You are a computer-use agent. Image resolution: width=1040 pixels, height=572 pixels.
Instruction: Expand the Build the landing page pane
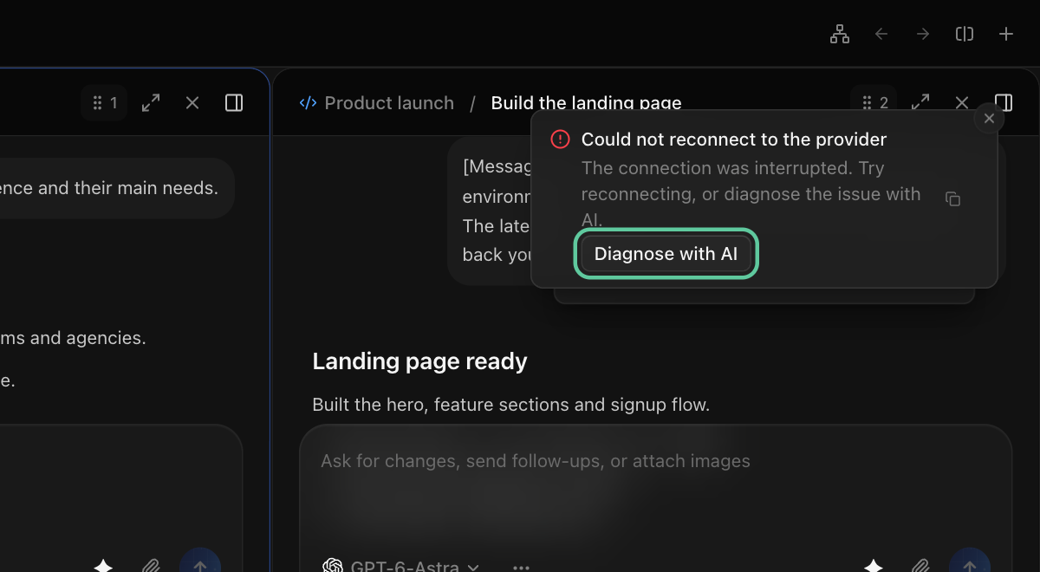(920, 103)
